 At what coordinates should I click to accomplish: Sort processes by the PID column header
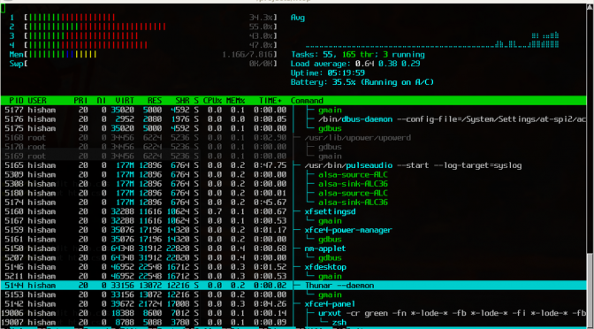[x=16, y=101]
